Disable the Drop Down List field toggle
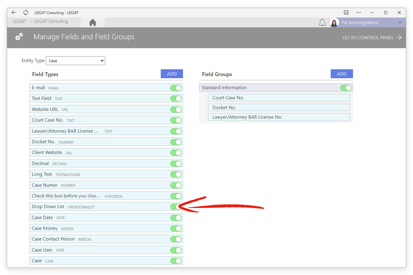Screen dimensions: 413x275 pyautogui.click(x=176, y=207)
